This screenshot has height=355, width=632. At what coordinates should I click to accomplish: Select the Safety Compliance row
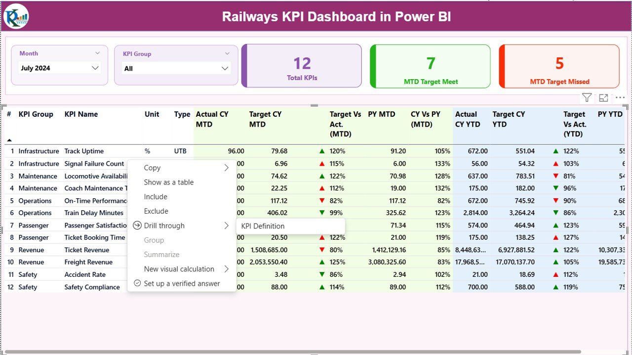tap(92, 287)
